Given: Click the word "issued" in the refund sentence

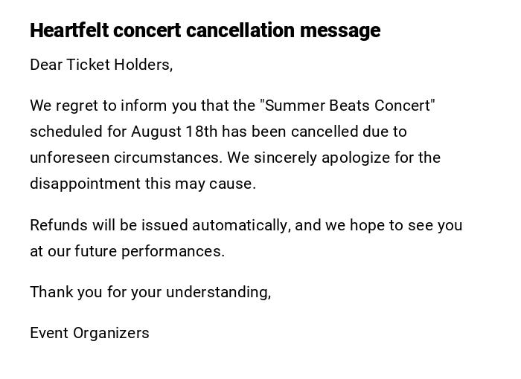Looking at the screenshot, I should [166, 225].
